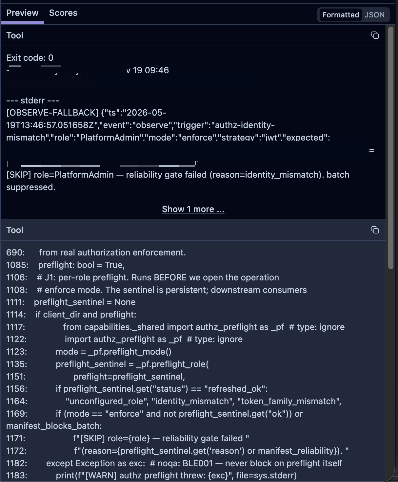The image size is (398, 482).
Task: Switch output view to JSON
Action: tap(375, 15)
